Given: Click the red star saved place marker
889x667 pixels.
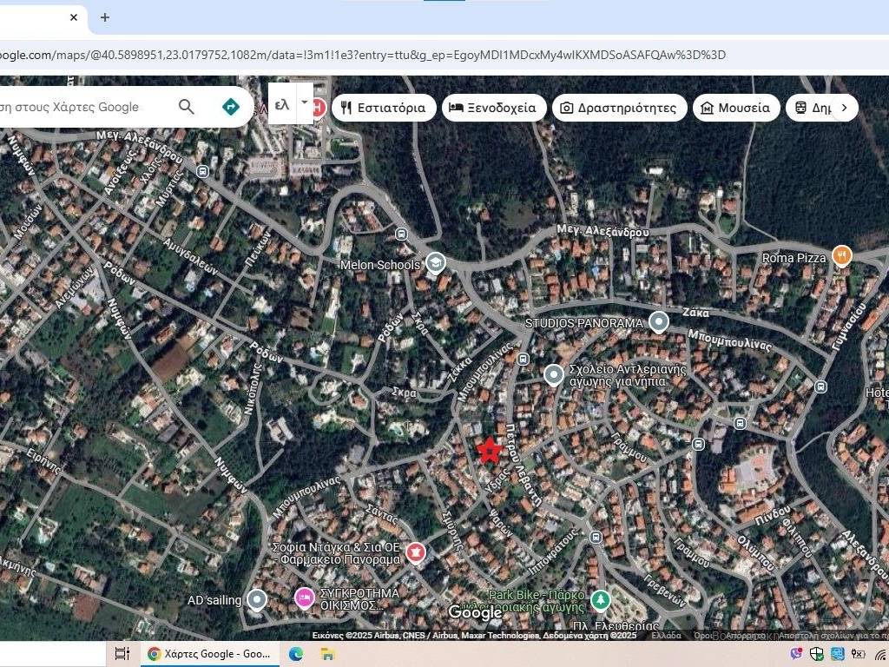Looking at the screenshot, I should tap(490, 450).
